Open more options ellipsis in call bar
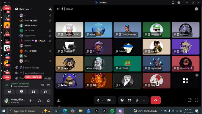Image resolution: width=202 pixels, height=114 pixels. coord(145,100)
